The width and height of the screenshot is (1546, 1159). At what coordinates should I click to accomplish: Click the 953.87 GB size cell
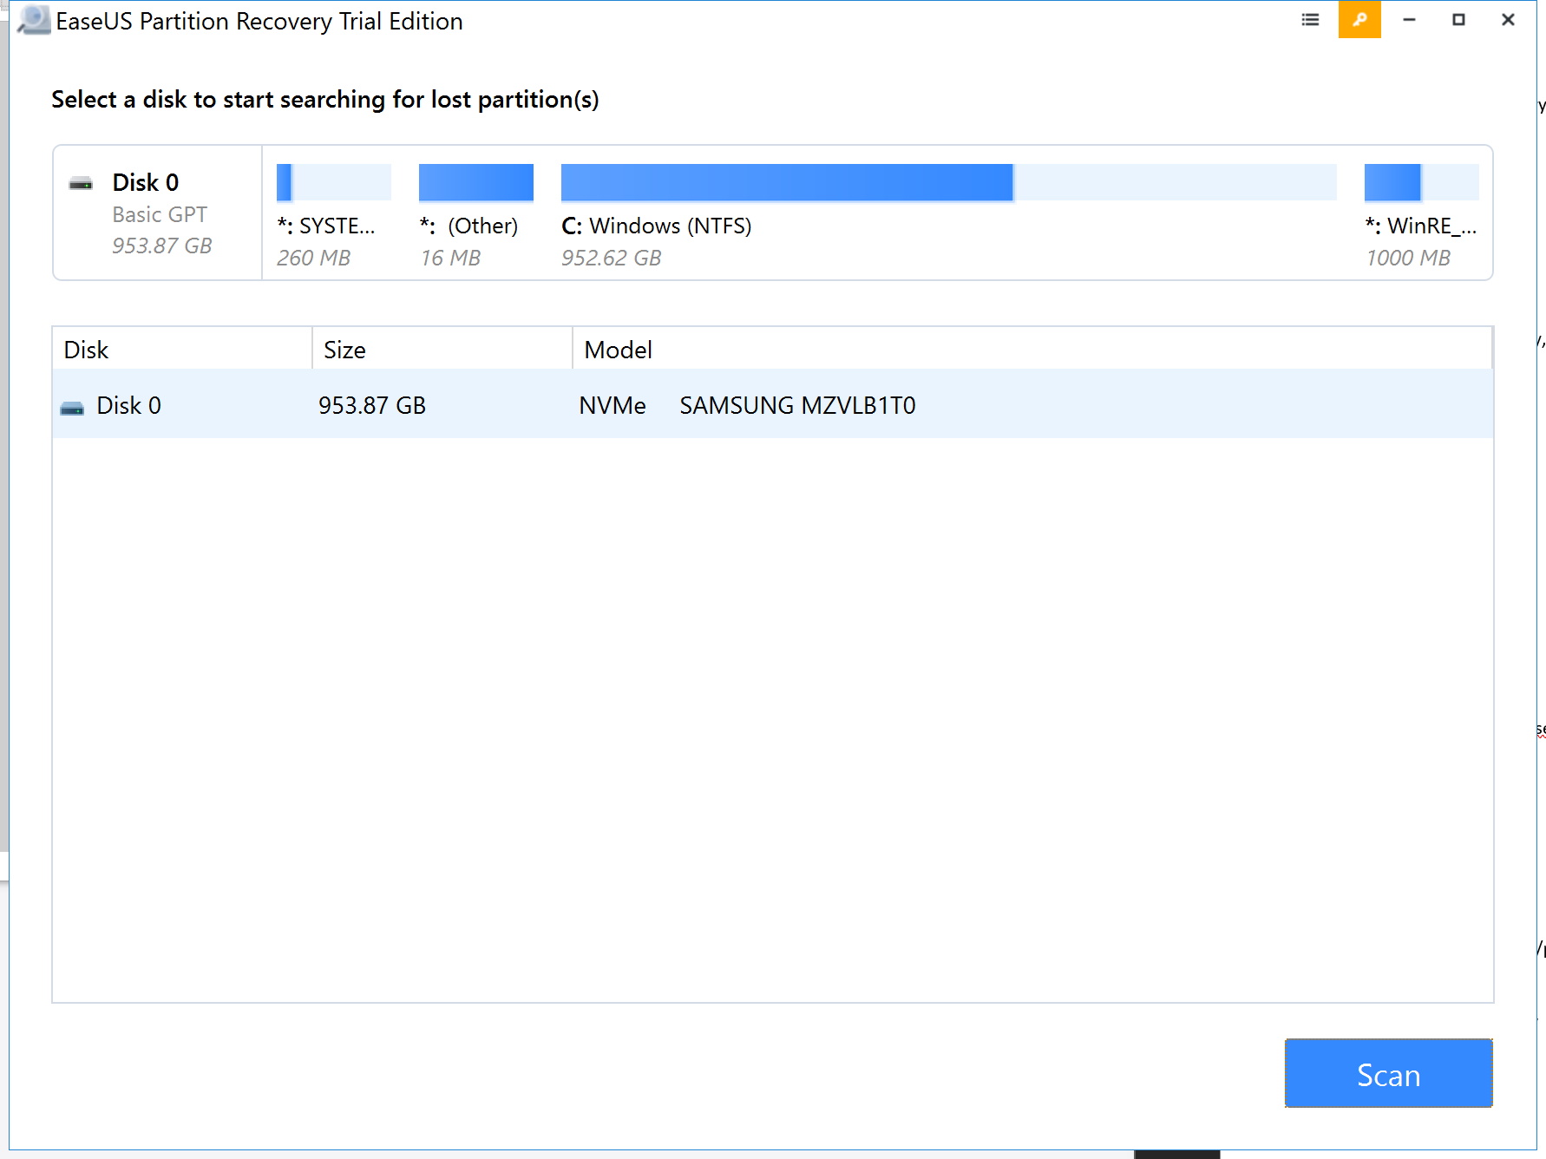372,405
